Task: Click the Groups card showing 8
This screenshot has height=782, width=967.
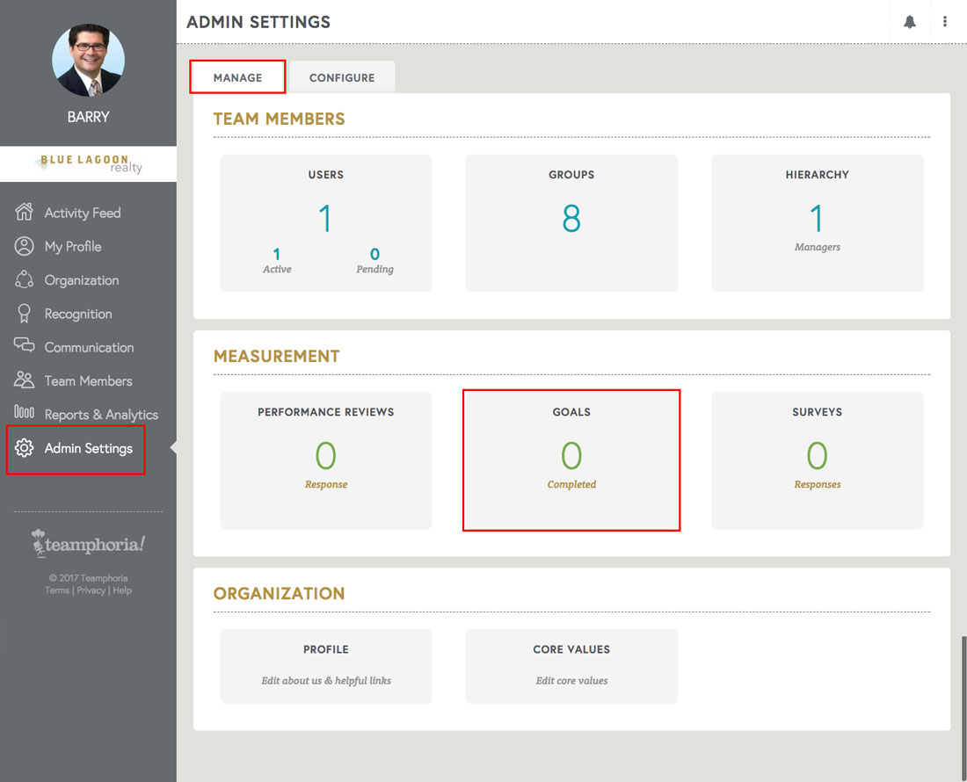Action: pos(571,222)
